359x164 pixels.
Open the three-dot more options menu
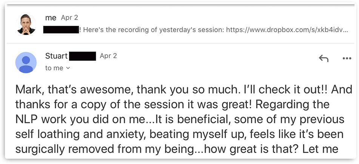click(x=347, y=58)
